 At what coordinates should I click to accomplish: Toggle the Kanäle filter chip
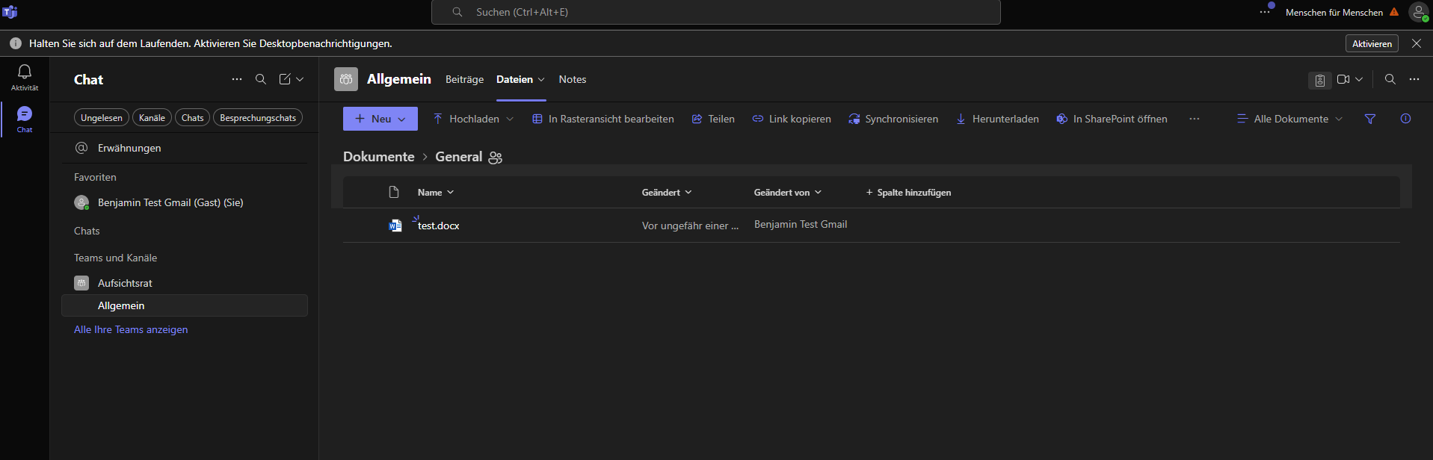[x=152, y=118]
